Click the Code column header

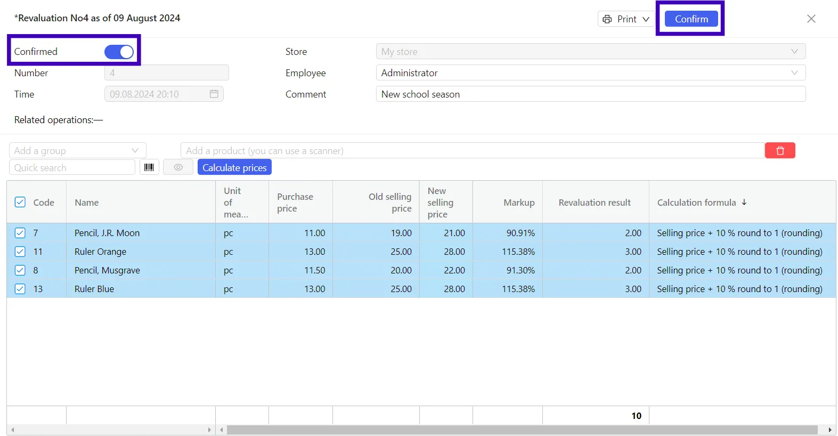click(x=44, y=203)
